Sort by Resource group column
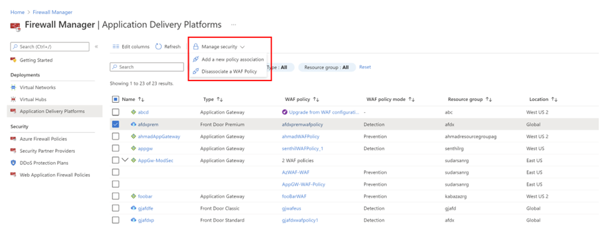 (x=488, y=100)
